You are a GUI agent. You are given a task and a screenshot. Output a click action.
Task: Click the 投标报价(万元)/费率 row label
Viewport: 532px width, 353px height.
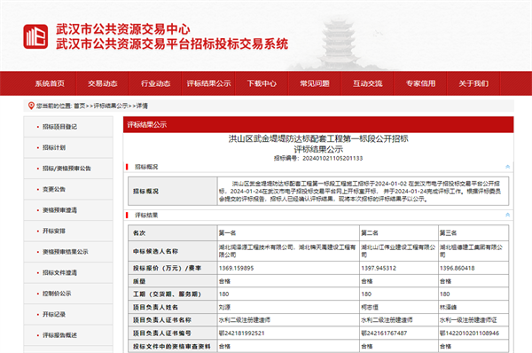coord(167,268)
